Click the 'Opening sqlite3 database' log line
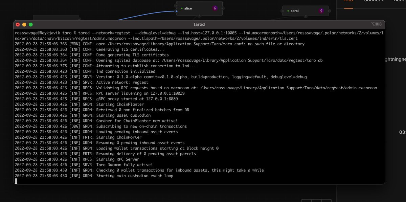 pyautogui.click(x=169, y=60)
